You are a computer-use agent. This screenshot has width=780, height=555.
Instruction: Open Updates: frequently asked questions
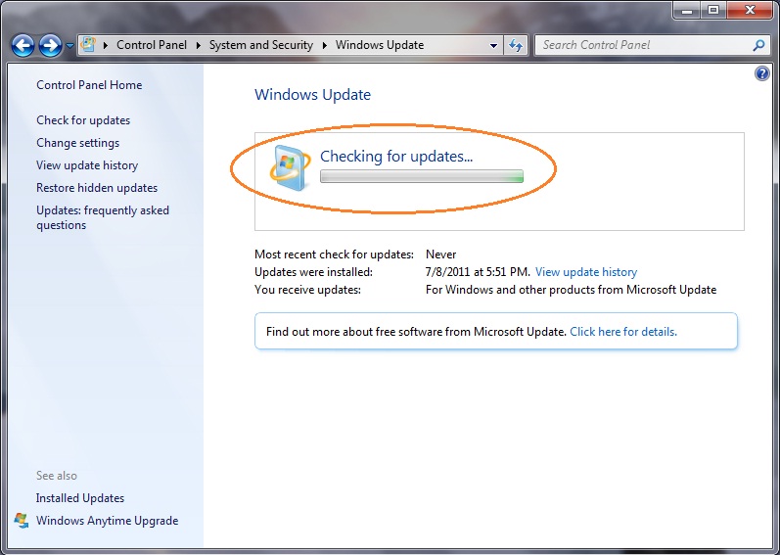point(103,217)
